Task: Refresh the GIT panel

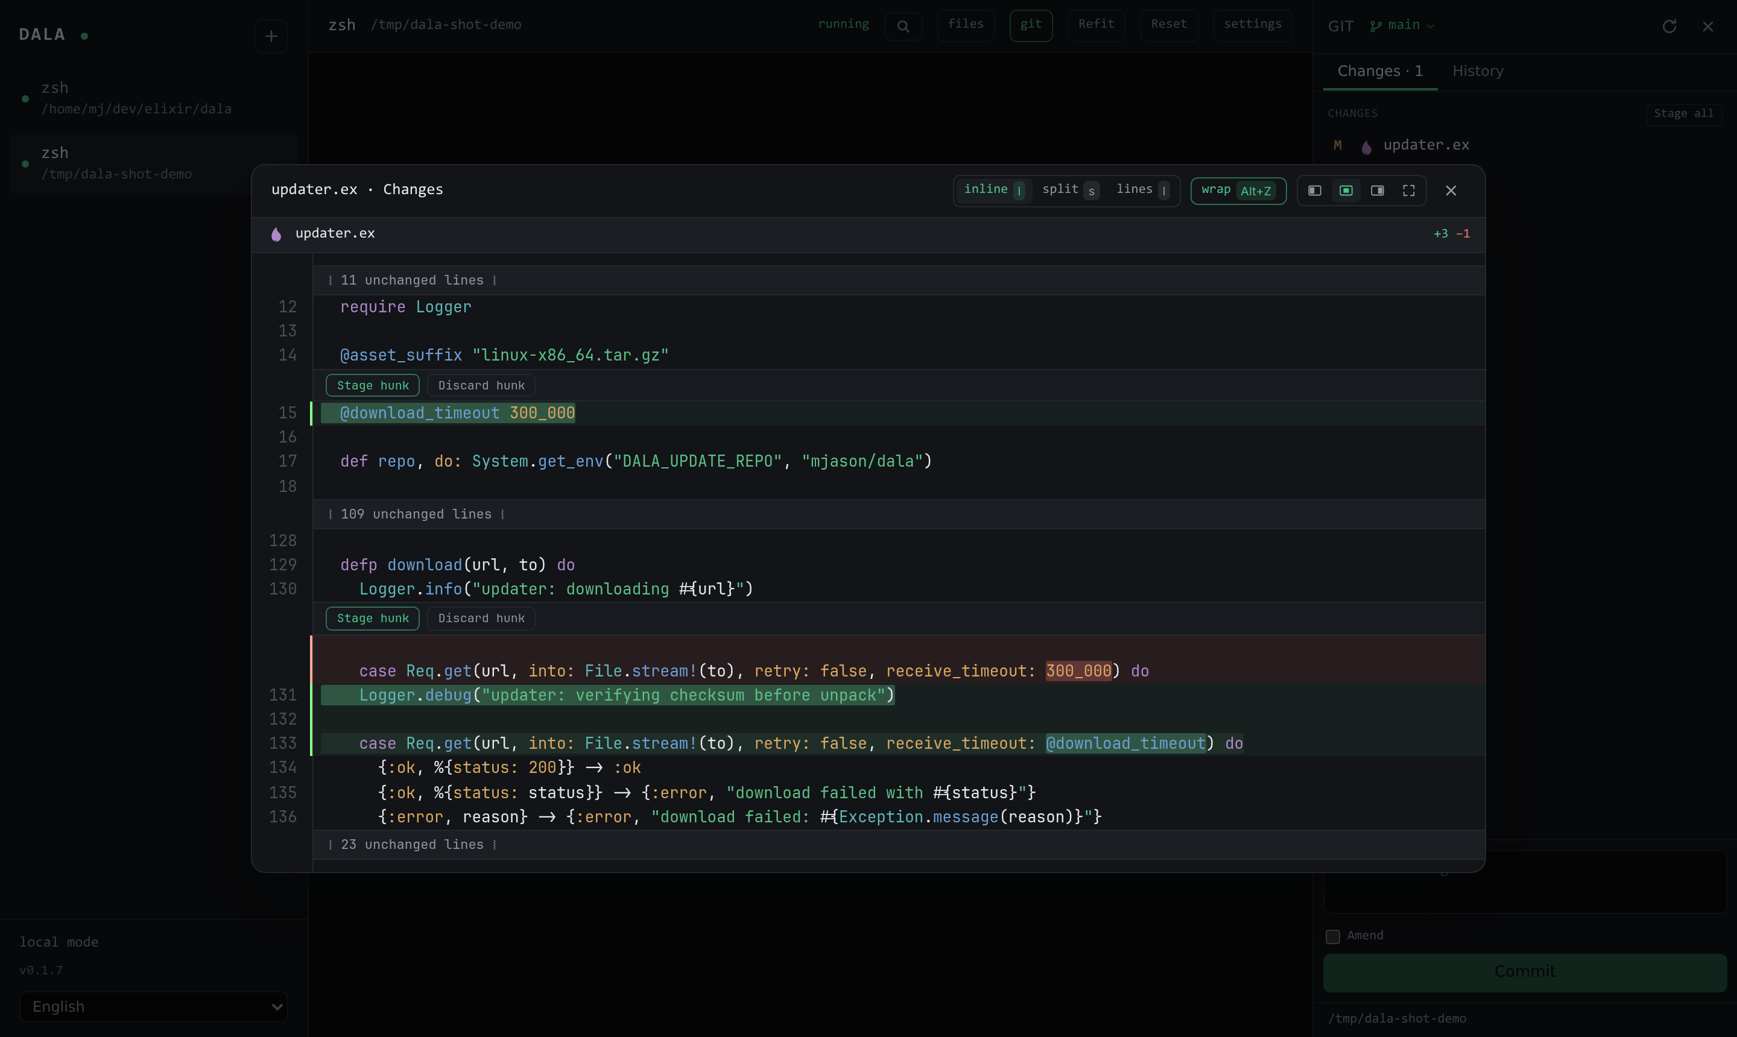Action: [1669, 27]
